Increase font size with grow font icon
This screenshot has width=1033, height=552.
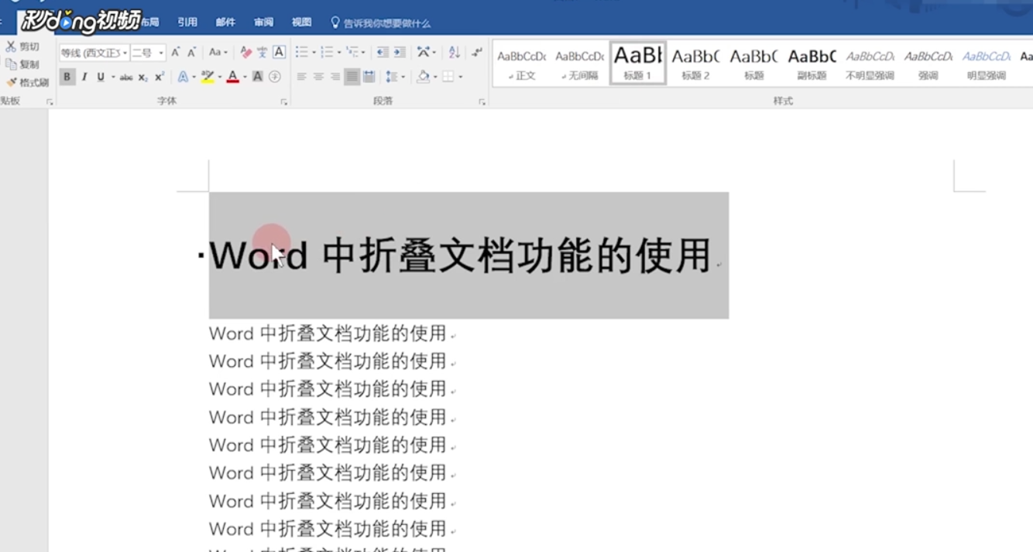tap(176, 53)
